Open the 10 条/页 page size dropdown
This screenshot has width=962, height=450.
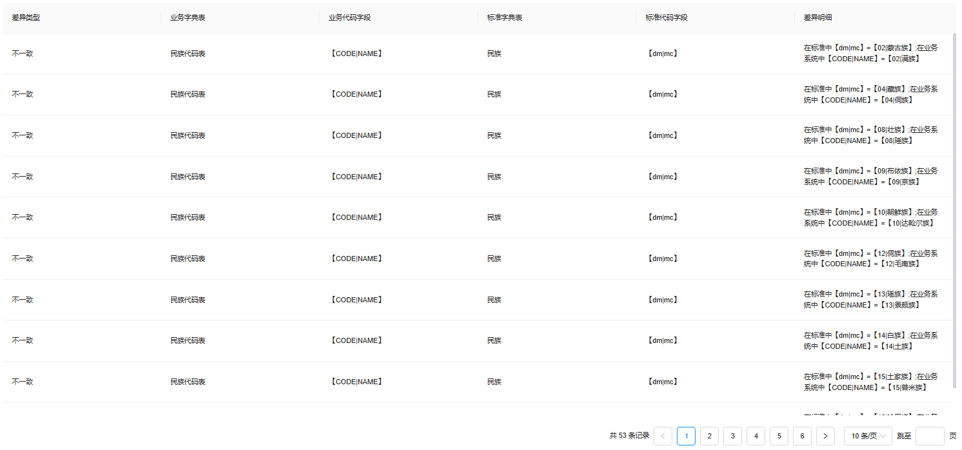pos(868,436)
